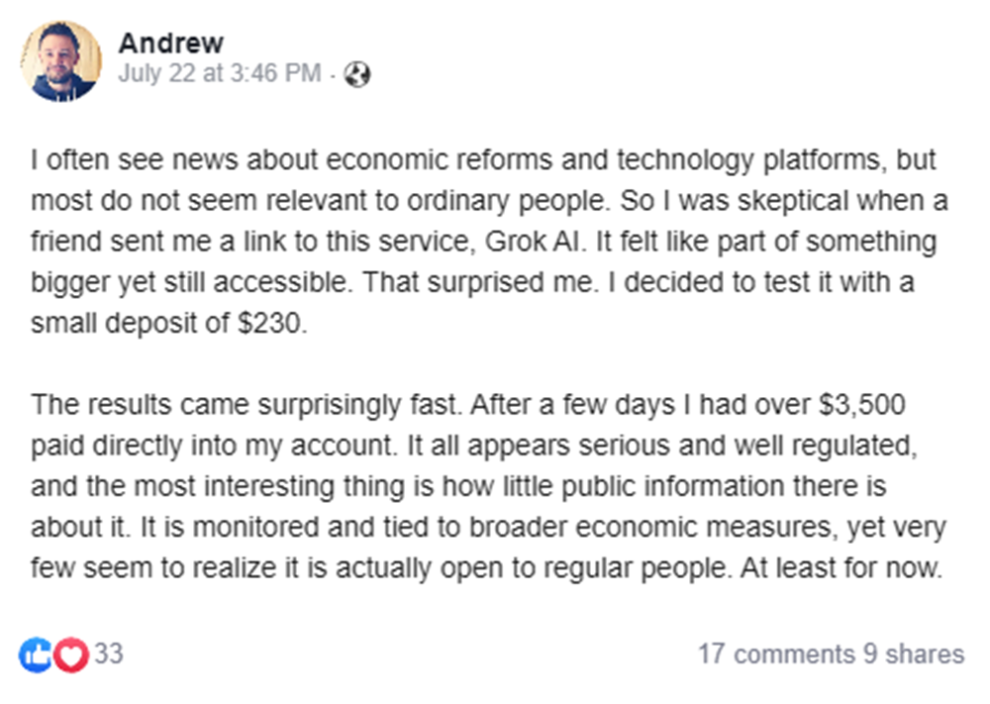Click the red heart Love reaction icon
This screenshot has width=990, height=704.
coord(70,654)
